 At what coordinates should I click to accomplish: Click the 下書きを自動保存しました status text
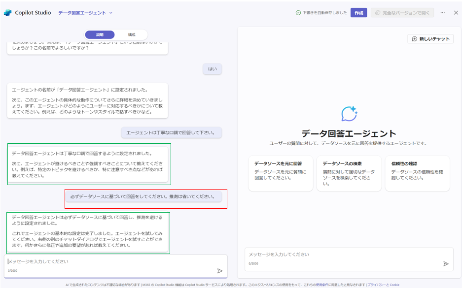325,13
